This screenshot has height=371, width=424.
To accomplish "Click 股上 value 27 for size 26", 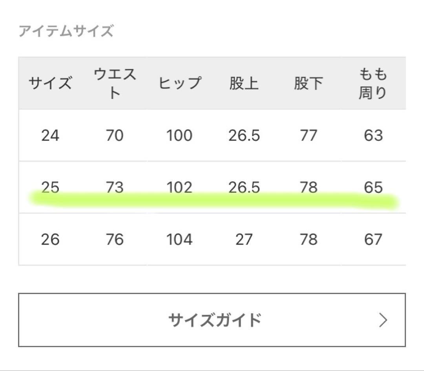I will click(244, 239).
